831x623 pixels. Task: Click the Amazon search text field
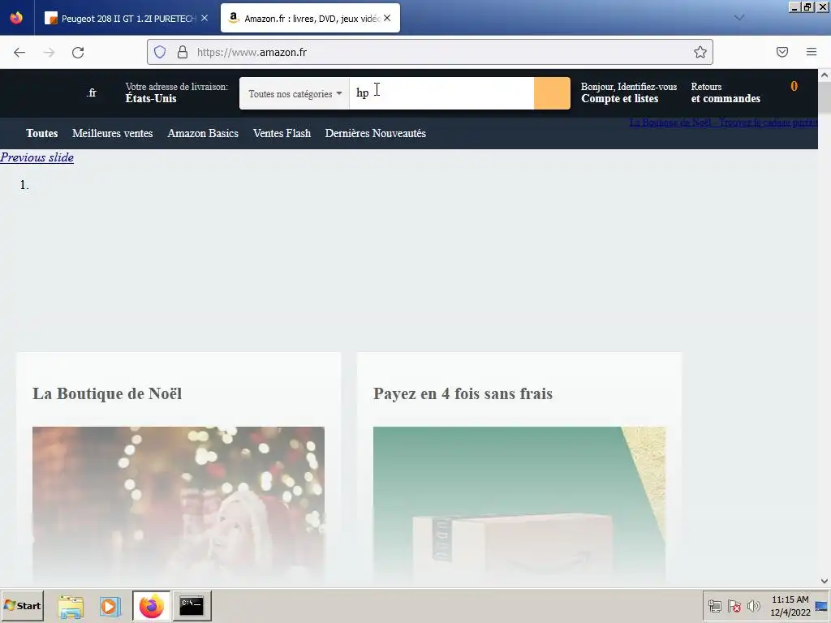click(x=441, y=93)
